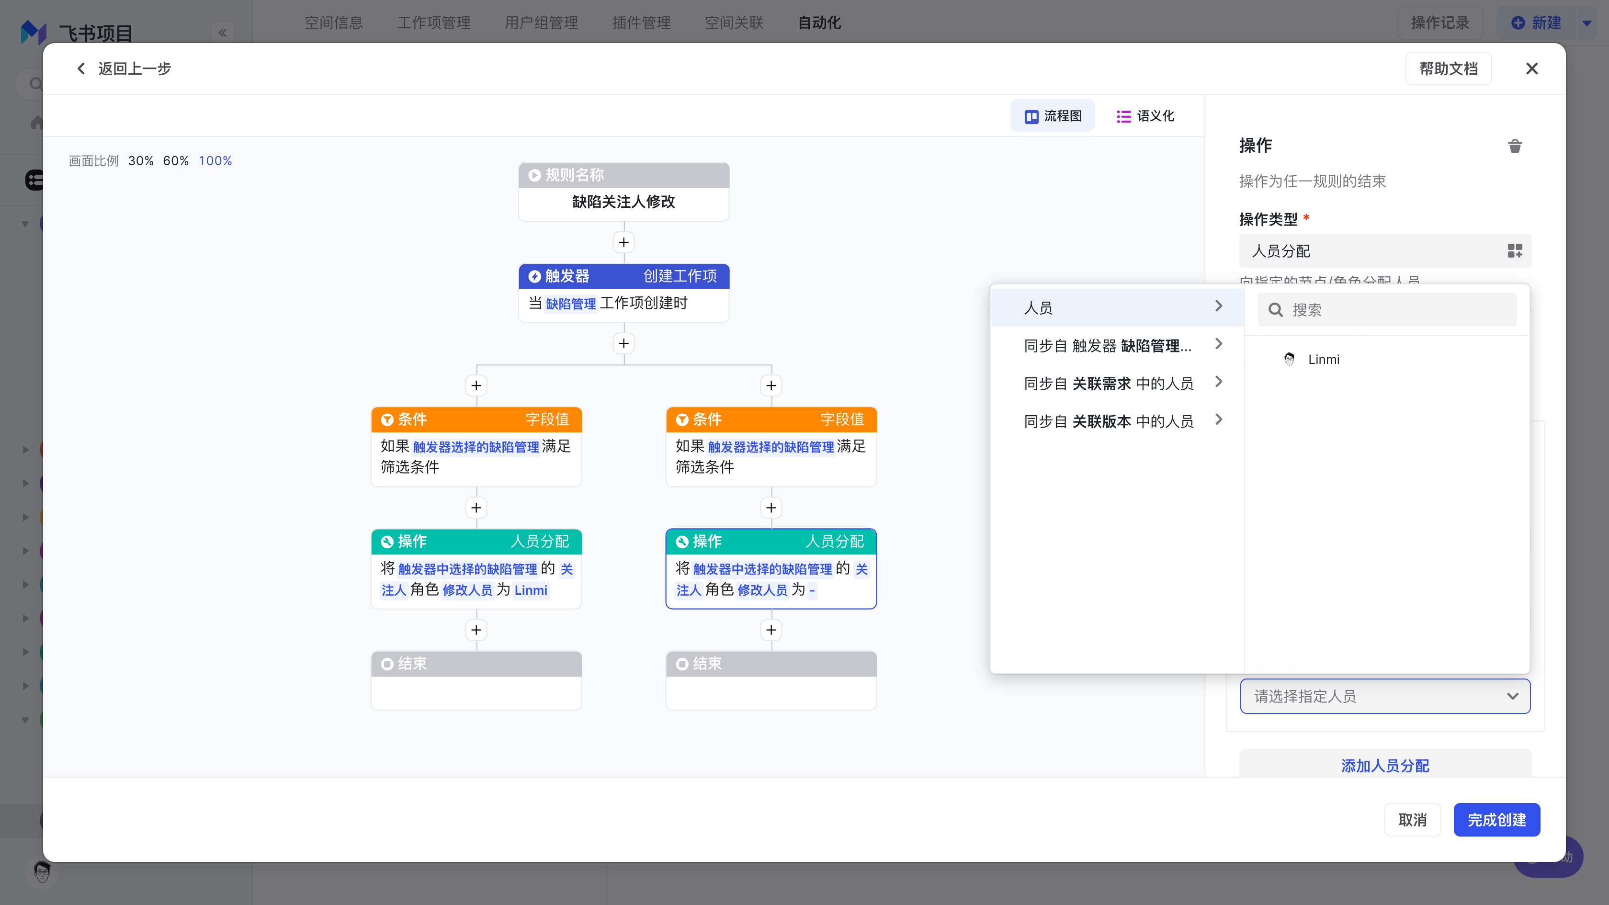Collapse the sidebar with the double-chevron icon
Viewport: 1609px width, 905px height.
[222, 33]
